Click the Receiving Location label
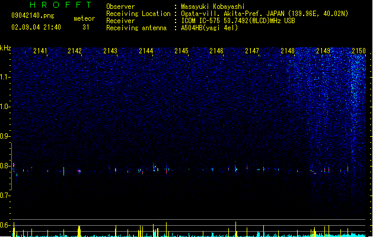 point(138,14)
